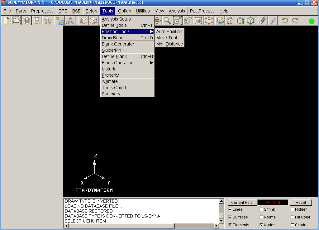Click the message log scroll-down arrow
Viewport: 319px width, 230px height.
tap(221, 221)
